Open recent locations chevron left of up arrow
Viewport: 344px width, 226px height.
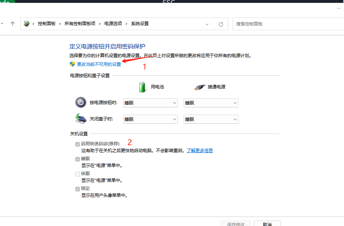(2, 23)
